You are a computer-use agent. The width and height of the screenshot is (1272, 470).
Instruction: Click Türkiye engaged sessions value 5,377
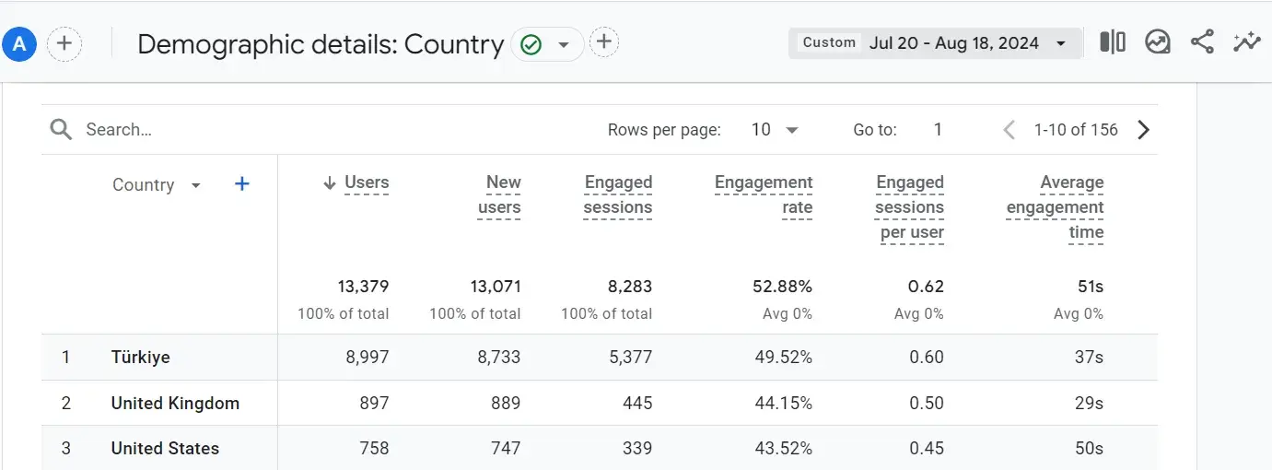coord(631,358)
